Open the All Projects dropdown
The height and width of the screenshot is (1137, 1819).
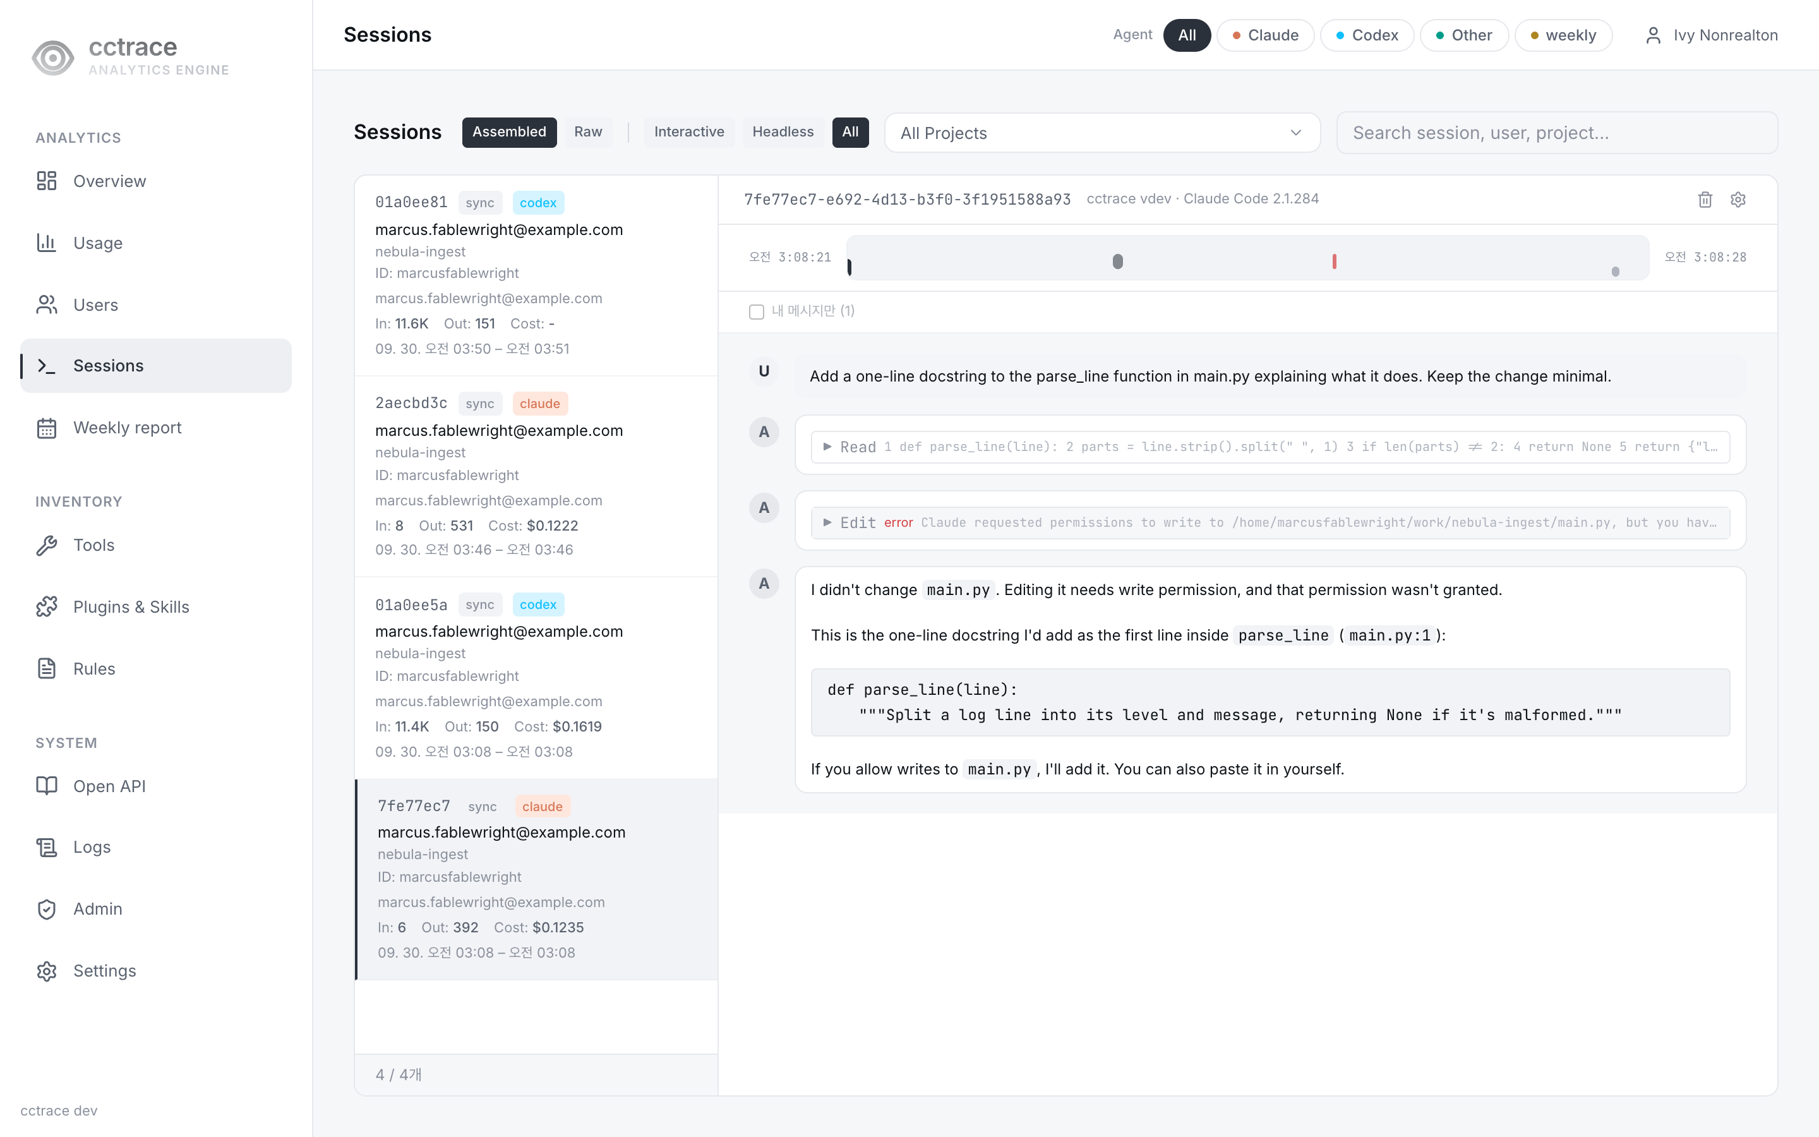pyautogui.click(x=1102, y=133)
